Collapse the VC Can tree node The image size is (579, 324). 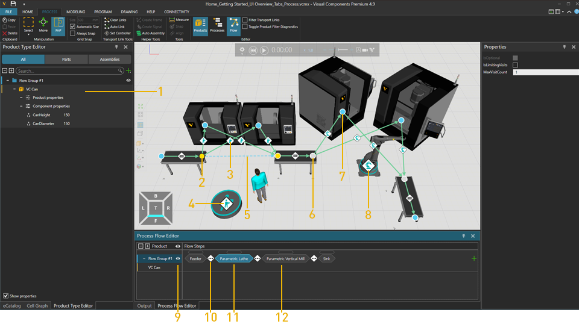(14, 89)
